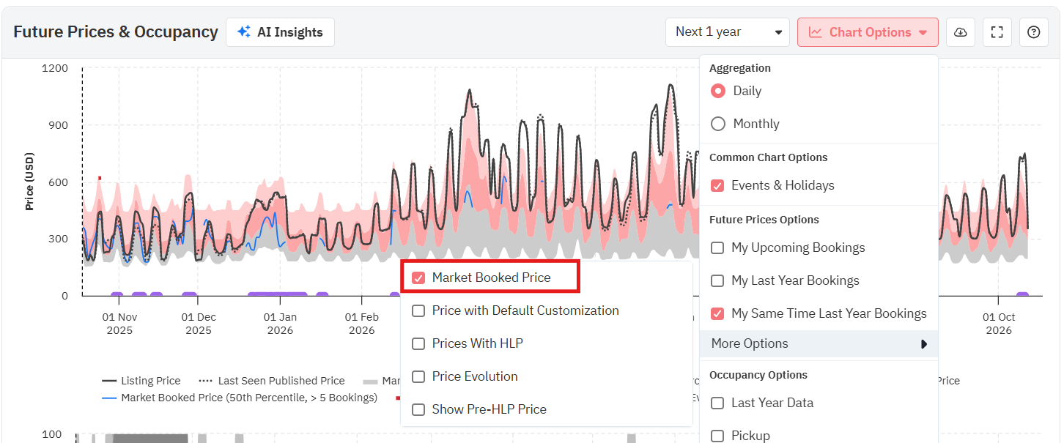
Task: Open AI Insights sparkle button
Action: pos(280,32)
